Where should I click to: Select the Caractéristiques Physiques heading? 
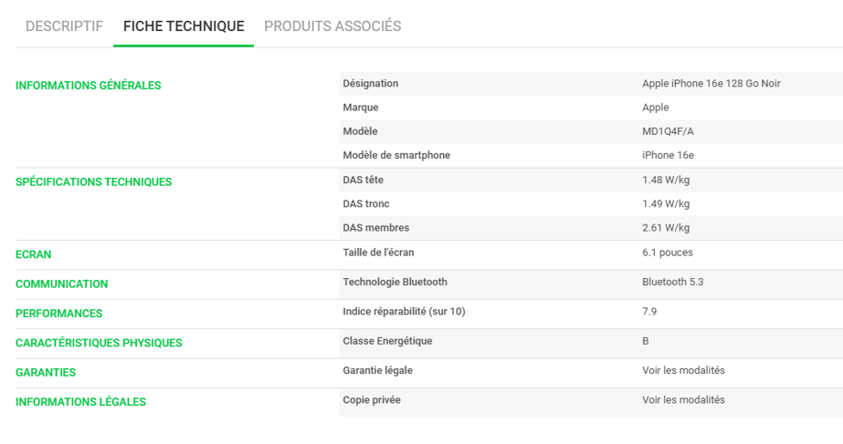pos(99,343)
